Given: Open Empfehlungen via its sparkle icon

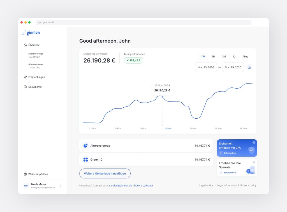Looking at the screenshot, I should [25, 77].
